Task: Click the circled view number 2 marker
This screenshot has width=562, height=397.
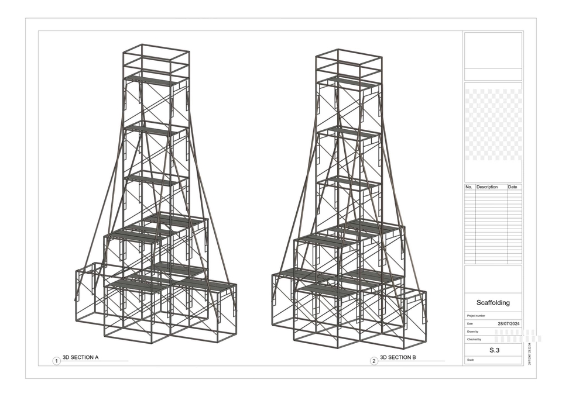Action: (374, 361)
